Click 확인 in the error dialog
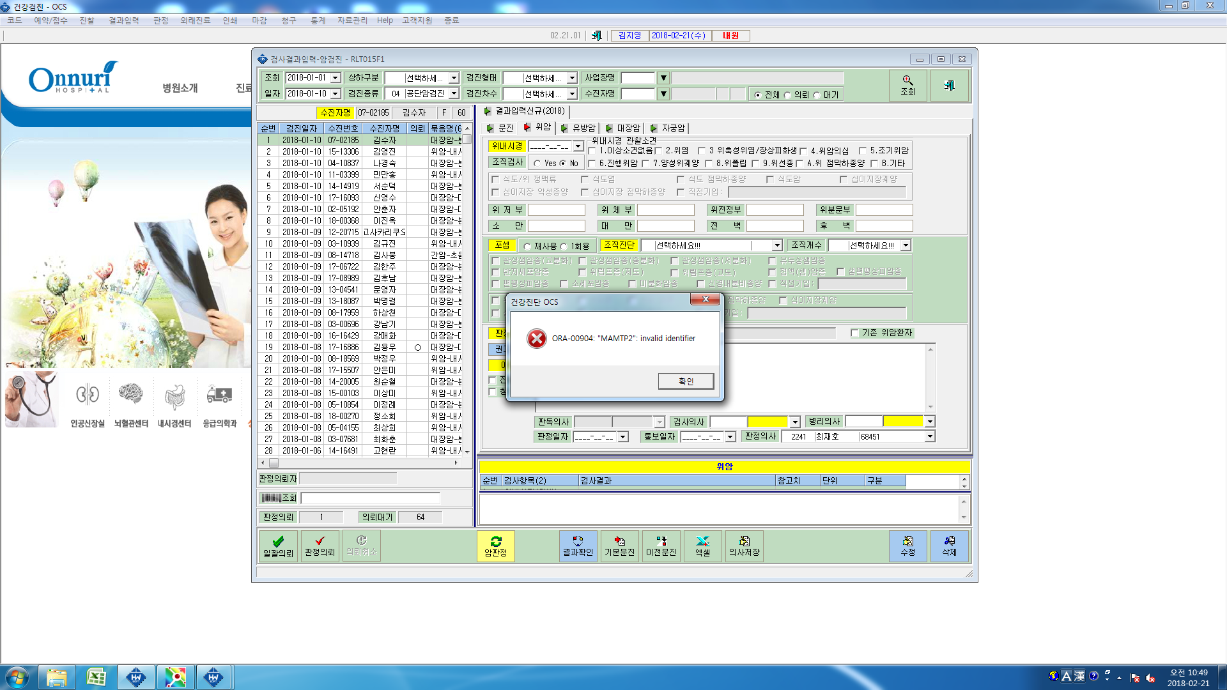1227x690 pixels. tap(686, 381)
